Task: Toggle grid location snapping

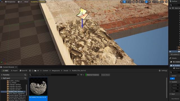Action: [140, 2]
